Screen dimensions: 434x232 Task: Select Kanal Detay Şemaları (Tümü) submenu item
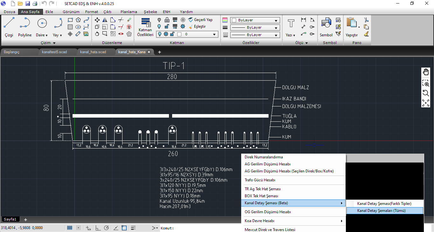381,211
